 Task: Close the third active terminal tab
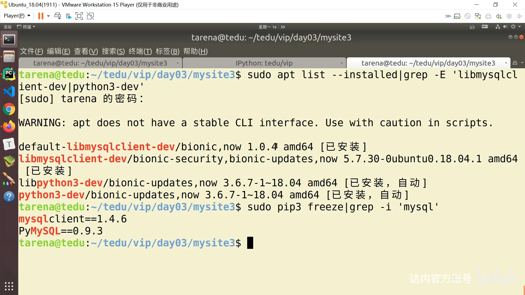506,63
